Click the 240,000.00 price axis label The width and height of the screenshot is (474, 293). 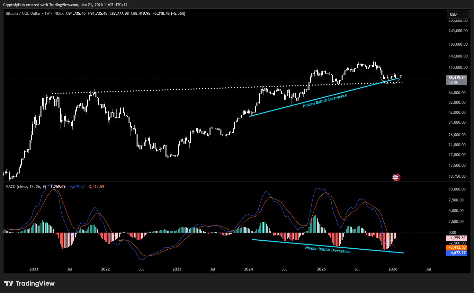click(458, 31)
